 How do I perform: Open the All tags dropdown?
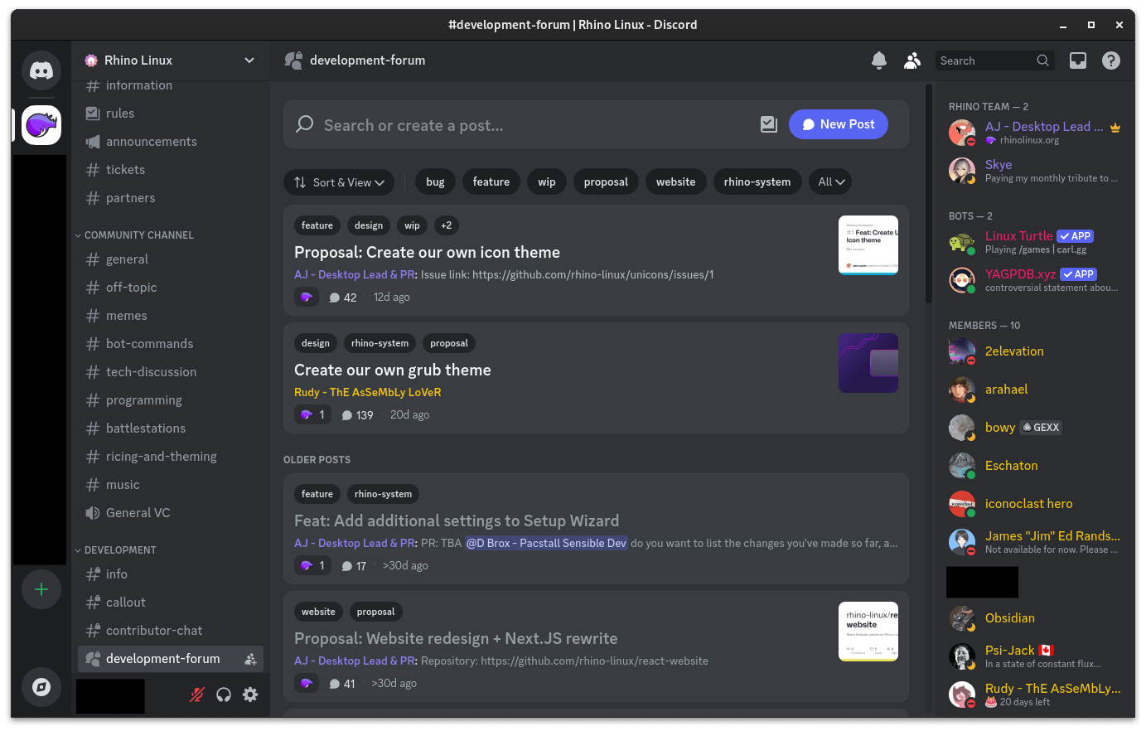829,182
